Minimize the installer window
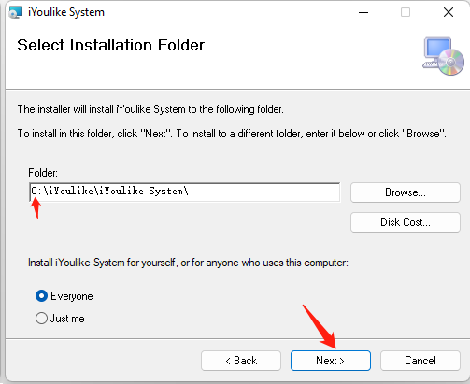The image size is (470, 384). [x=363, y=12]
